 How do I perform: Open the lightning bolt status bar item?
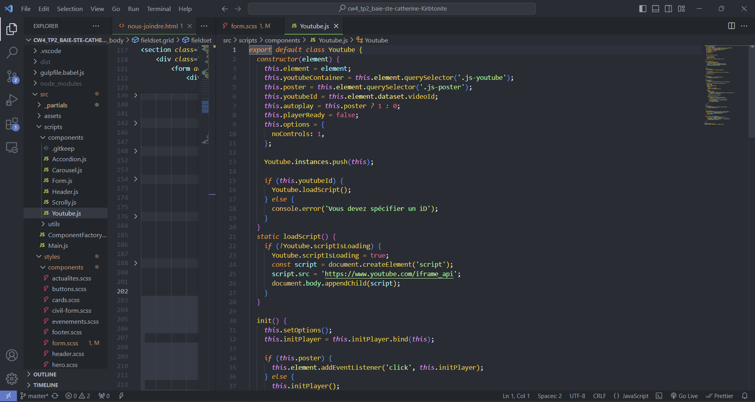click(121, 396)
